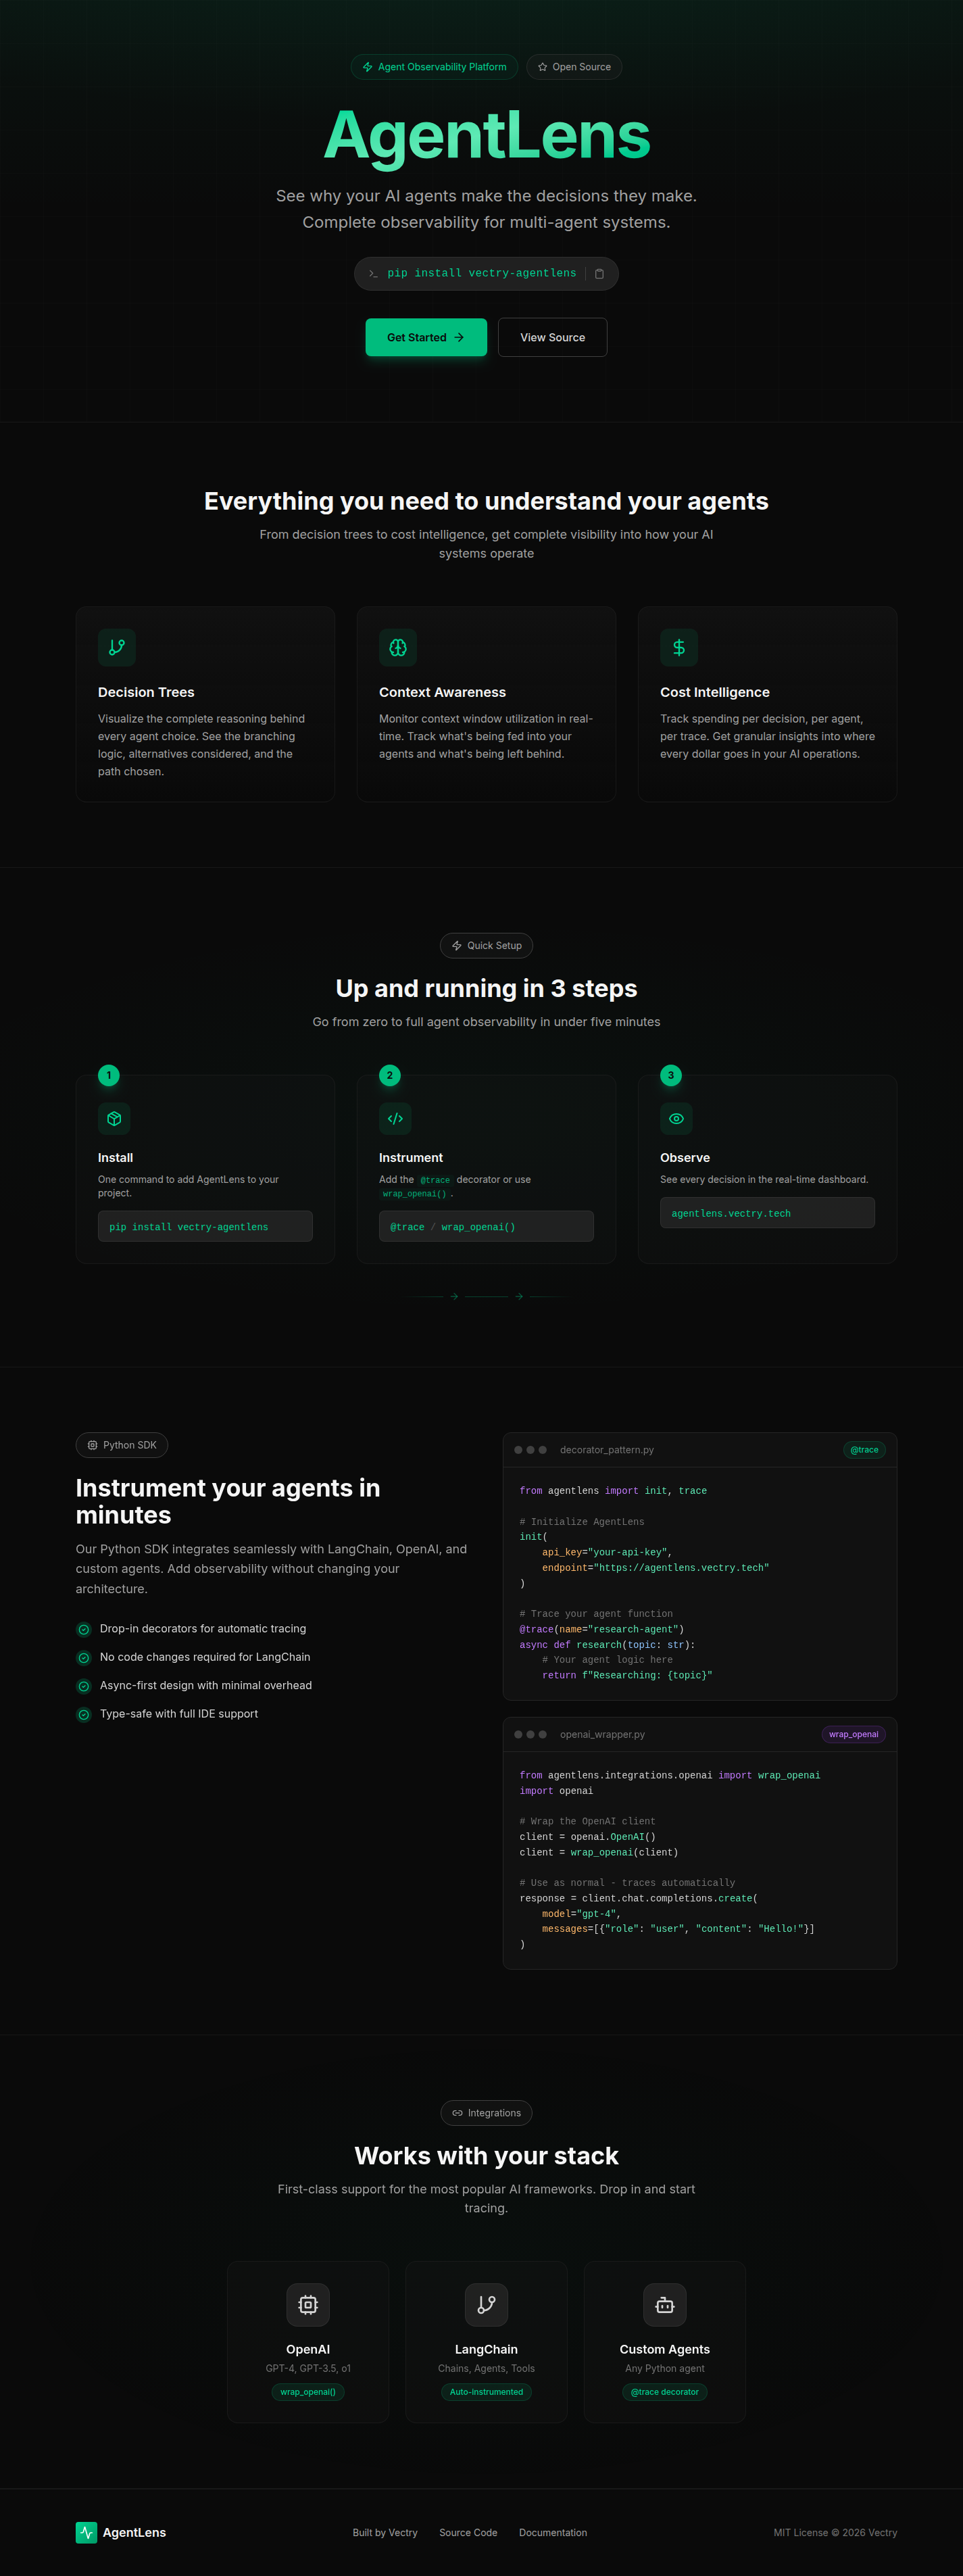Click the Instrument step code icon
This screenshot has height=2576, width=963.
click(x=395, y=1118)
